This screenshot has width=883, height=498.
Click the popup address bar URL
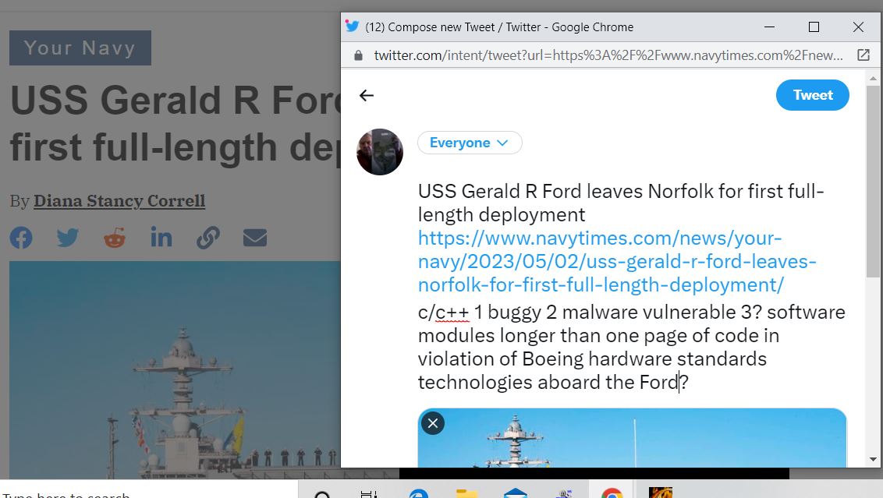pyautogui.click(x=608, y=55)
